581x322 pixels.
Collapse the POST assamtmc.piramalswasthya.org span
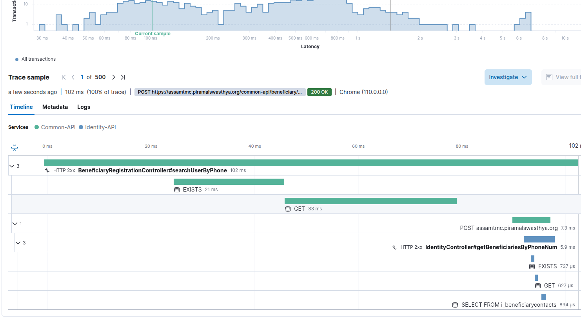tap(15, 224)
